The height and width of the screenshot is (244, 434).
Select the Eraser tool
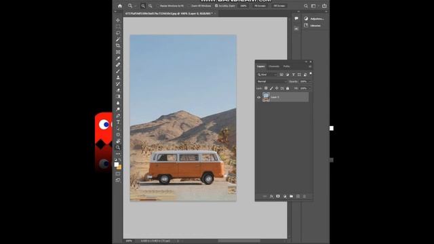(118, 90)
